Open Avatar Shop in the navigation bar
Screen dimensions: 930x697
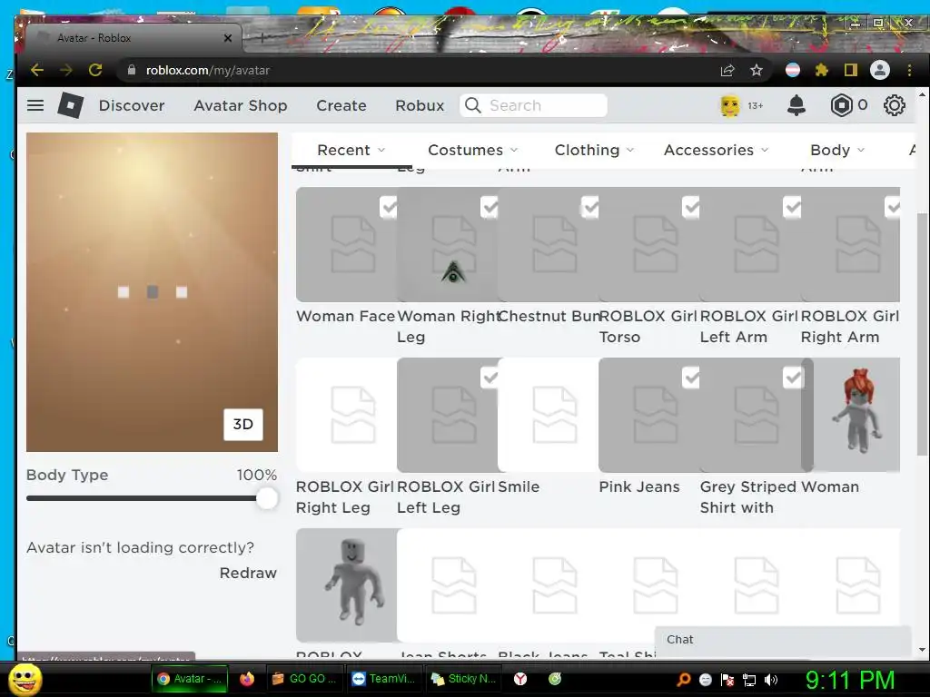pos(240,105)
